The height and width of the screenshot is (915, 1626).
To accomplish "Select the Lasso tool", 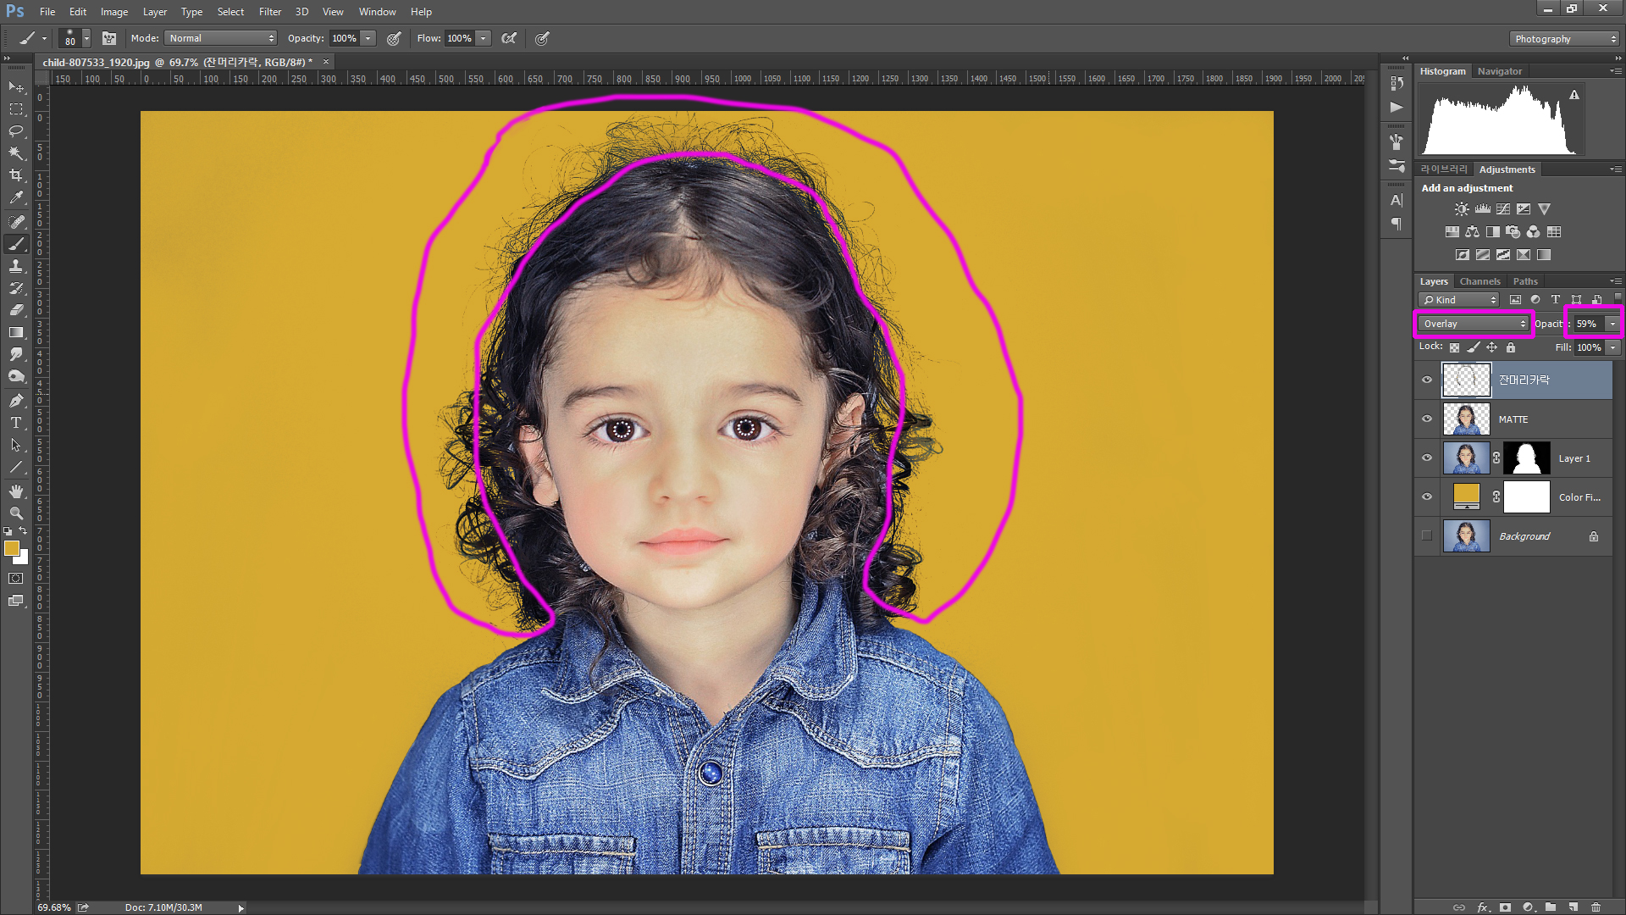I will coord(16,131).
